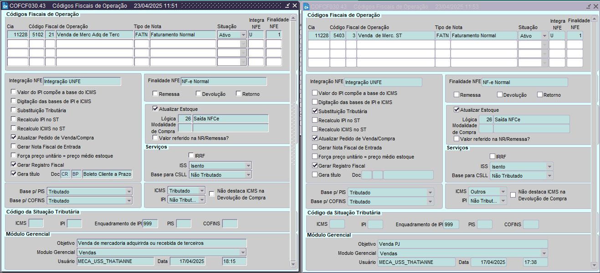Click Objetivo field with Venda de mercadoria adquirirda
Image resolution: width=600 pixels, height=273 pixels.
(161, 243)
